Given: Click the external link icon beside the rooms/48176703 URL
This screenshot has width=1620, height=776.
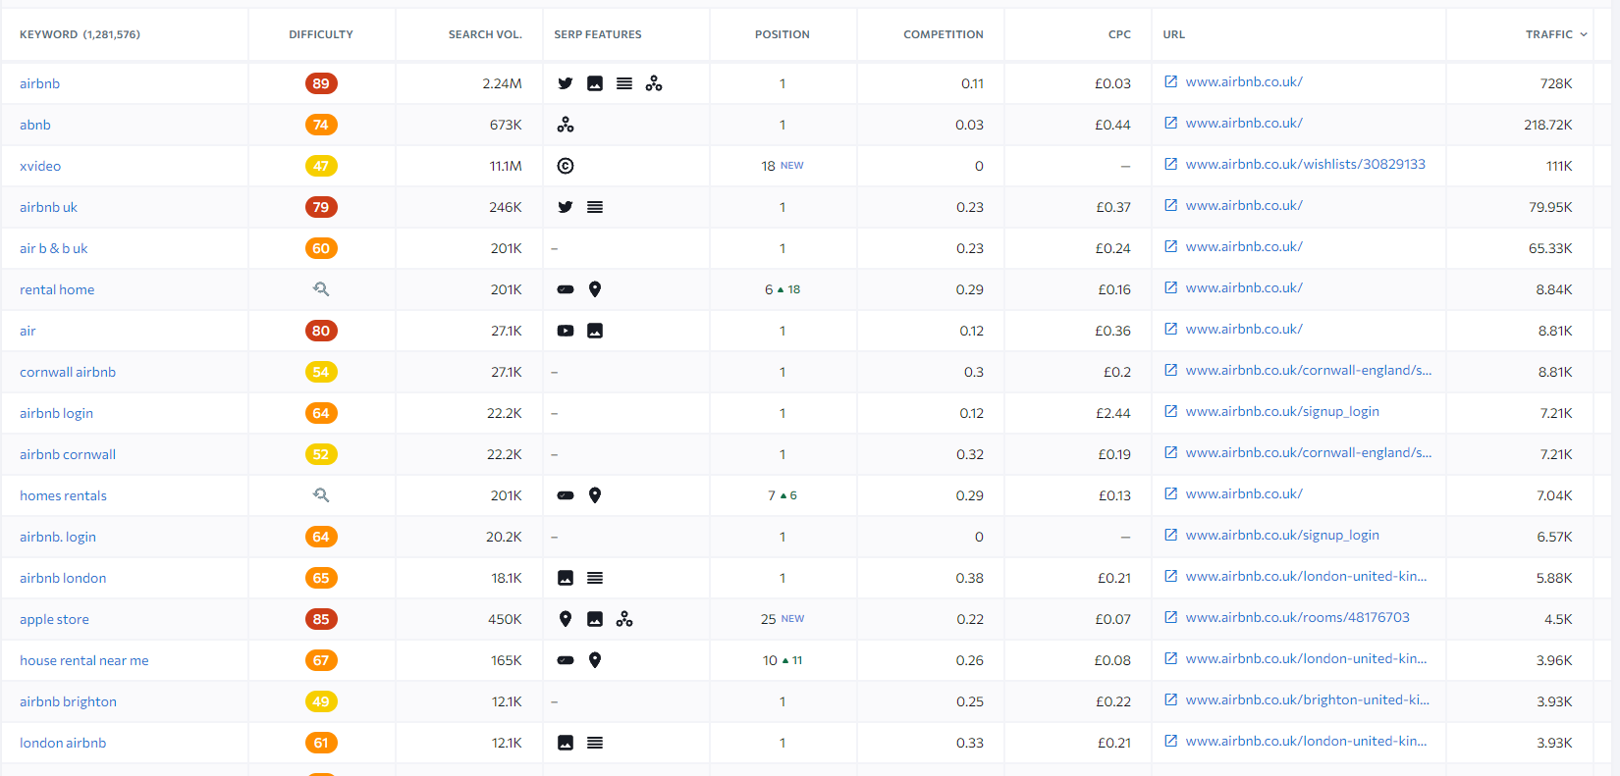Looking at the screenshot, I should [1171, 617].
